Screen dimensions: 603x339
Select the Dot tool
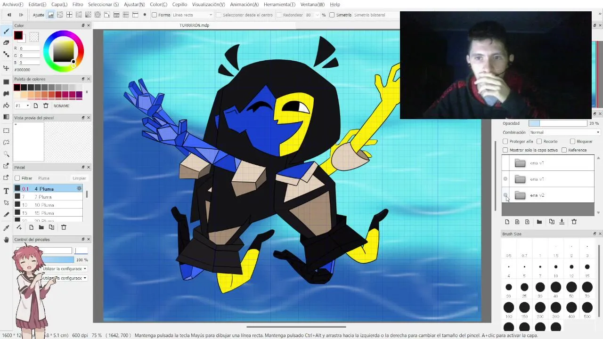[x=6, y=55]
